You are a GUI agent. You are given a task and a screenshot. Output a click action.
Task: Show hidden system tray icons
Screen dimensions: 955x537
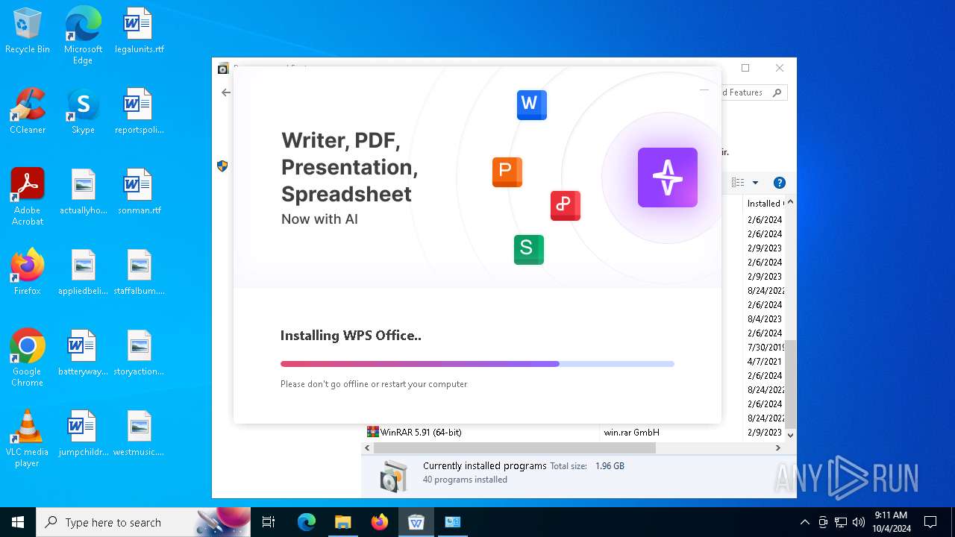804,522
